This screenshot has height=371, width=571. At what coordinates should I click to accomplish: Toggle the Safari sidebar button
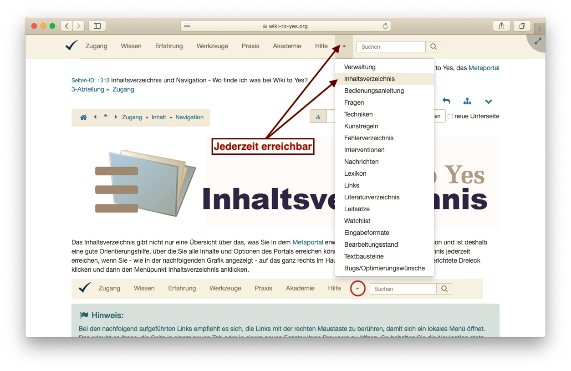97,26
